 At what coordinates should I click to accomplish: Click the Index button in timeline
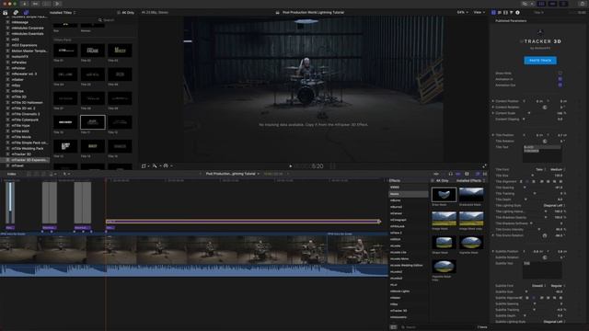click(12, 174)
